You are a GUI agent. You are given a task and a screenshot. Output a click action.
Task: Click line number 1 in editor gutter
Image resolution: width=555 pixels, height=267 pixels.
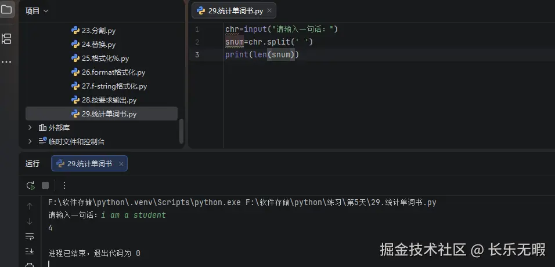(197, 30)
